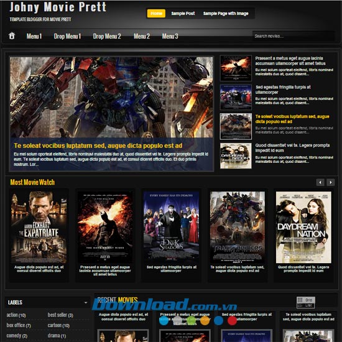
Task: Select the highlighted Transformers thumbnail in the slider list
Action: 236,126
